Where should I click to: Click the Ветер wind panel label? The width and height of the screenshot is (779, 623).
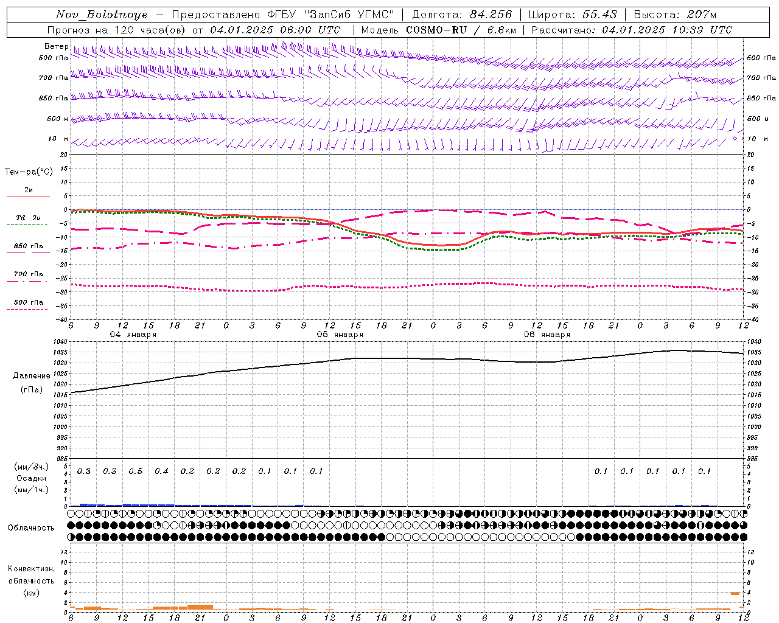click(56, 46)
